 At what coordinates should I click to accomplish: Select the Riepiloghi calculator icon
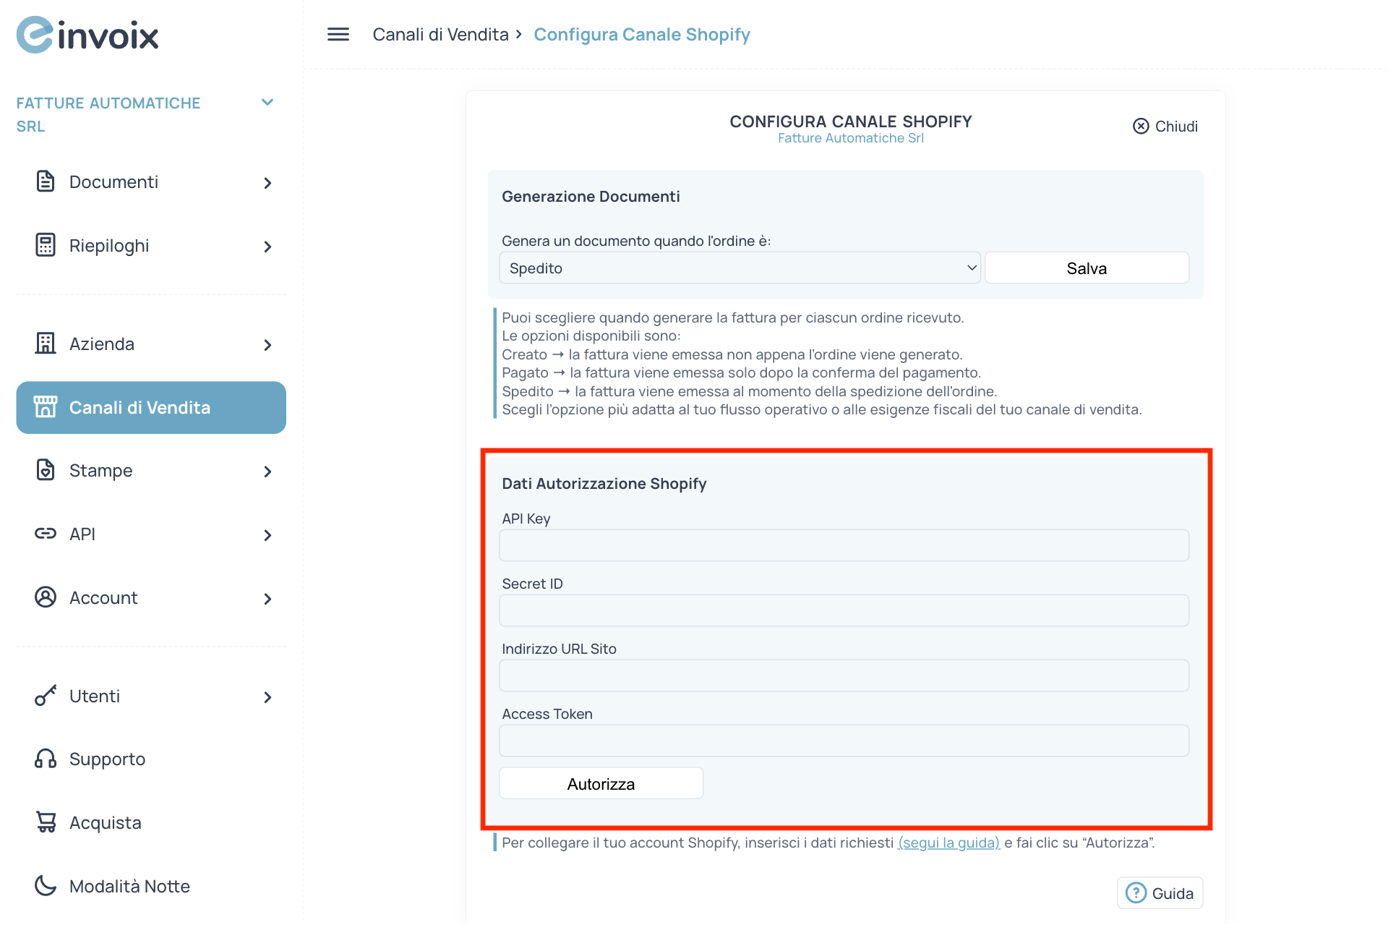[x=45, y=245]
